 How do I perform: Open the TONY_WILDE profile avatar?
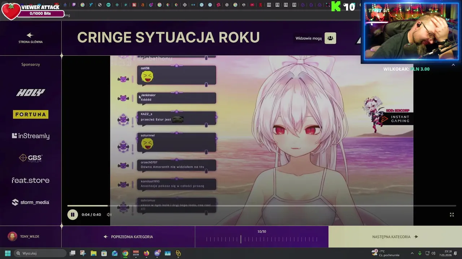click(13, 236)
